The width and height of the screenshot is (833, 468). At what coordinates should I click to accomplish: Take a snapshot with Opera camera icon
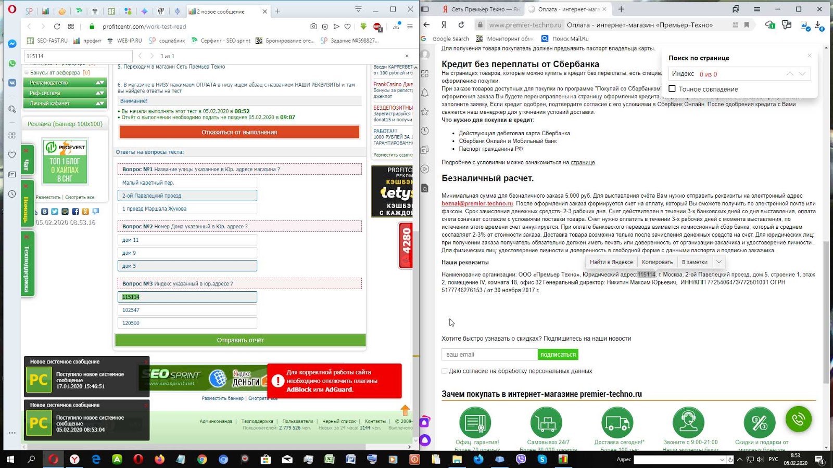click(x=313, y=27)
